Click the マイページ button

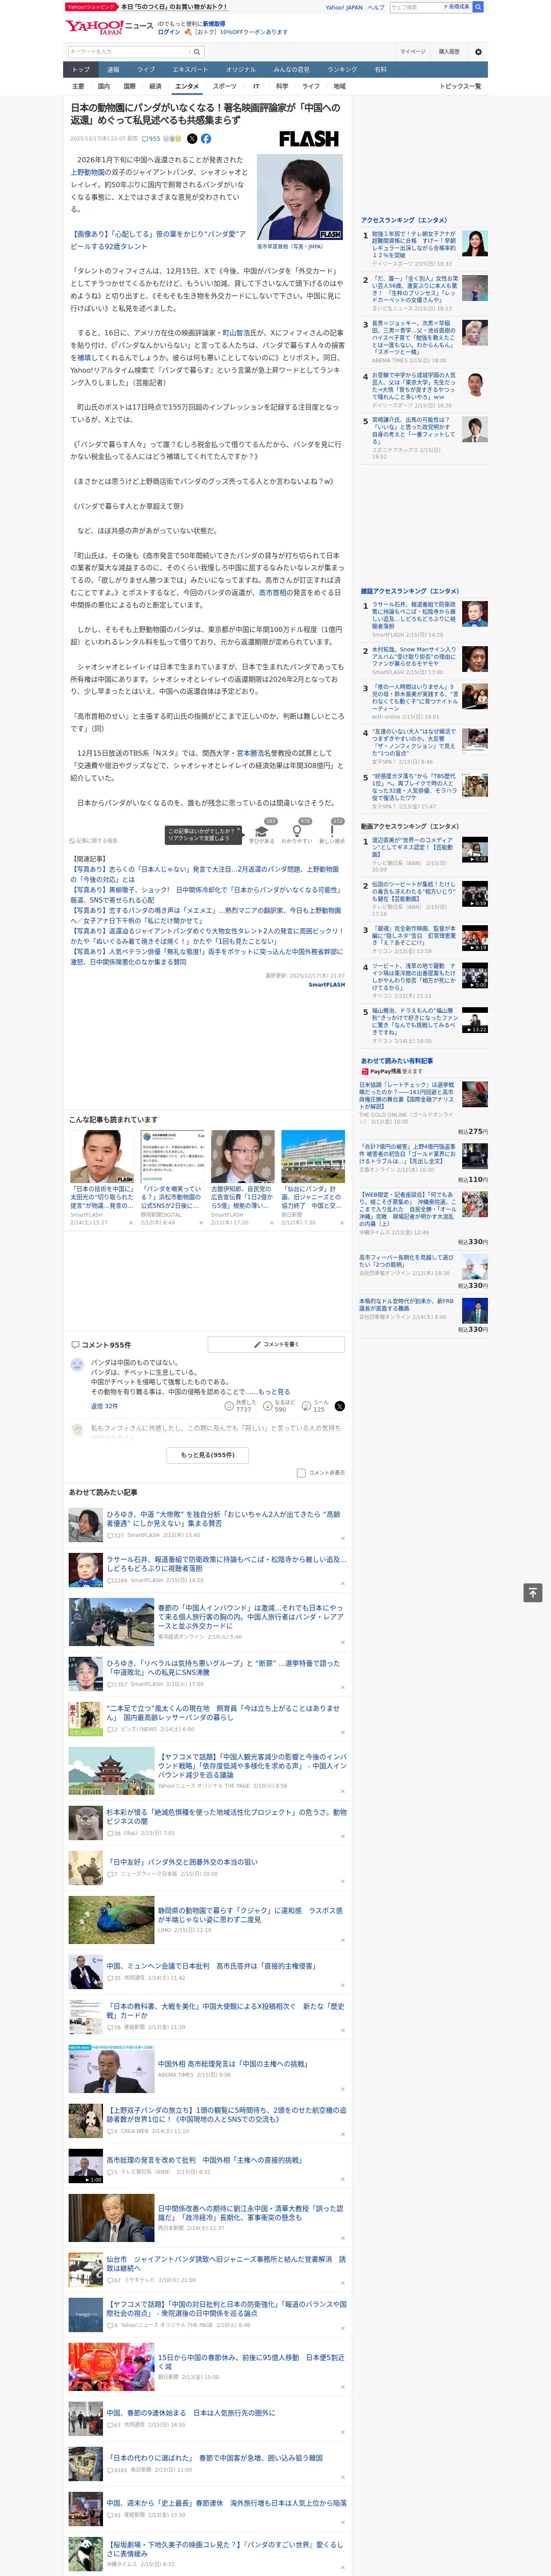pyautogui.click(x=412, y=52)
